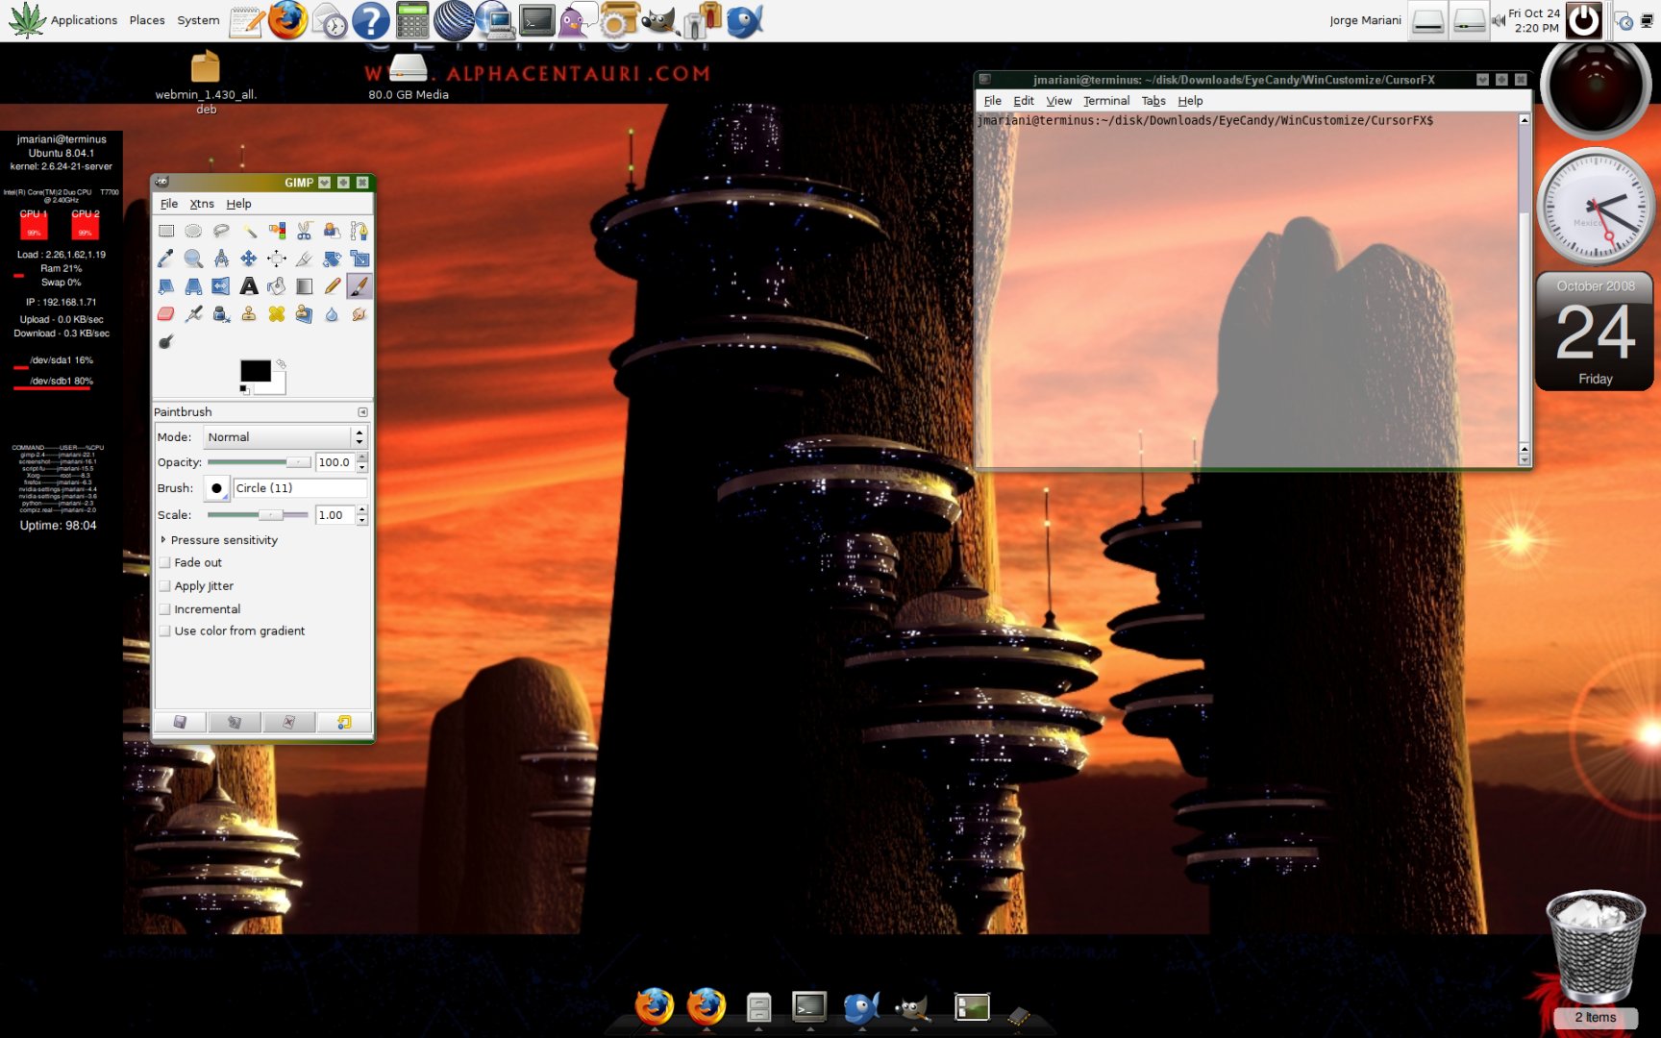
Task: Select the Blur/Sharpen droplet tool
Action: [x=332, y=314]
